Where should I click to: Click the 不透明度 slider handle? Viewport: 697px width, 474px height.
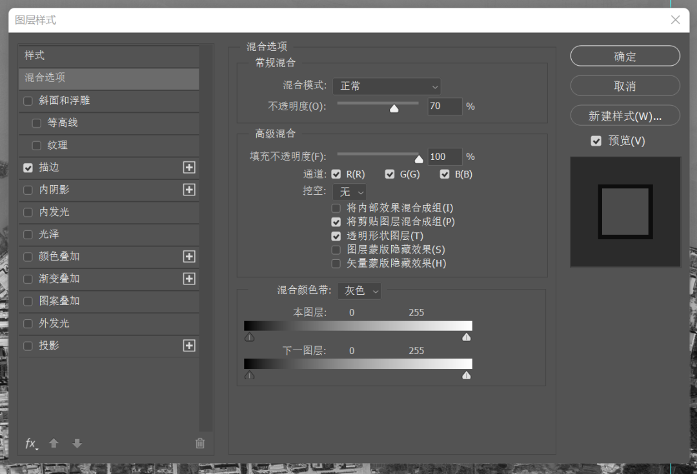(x=394, y=108)
